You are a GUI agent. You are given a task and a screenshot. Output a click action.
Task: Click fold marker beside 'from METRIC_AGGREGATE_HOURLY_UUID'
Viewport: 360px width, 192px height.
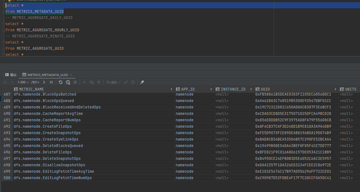[4, 30]
